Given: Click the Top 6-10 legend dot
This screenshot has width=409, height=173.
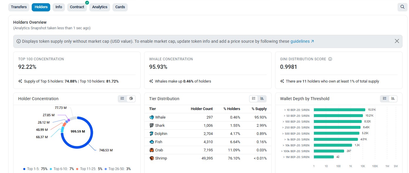Looking at the screenshot, I should pos(51,169).
